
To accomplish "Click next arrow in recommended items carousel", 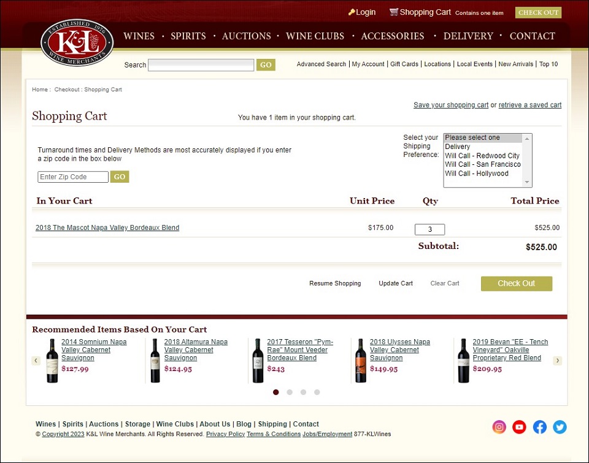I will (558, 361).
